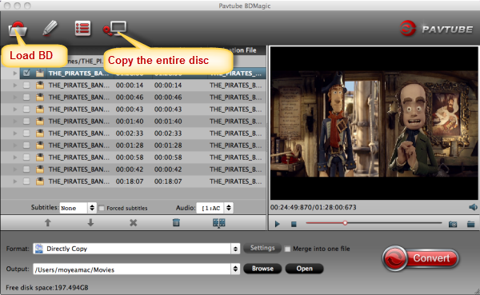Click the Load BD disc folder icon
This screenshot has height=295, width=480.
[18, 29]
